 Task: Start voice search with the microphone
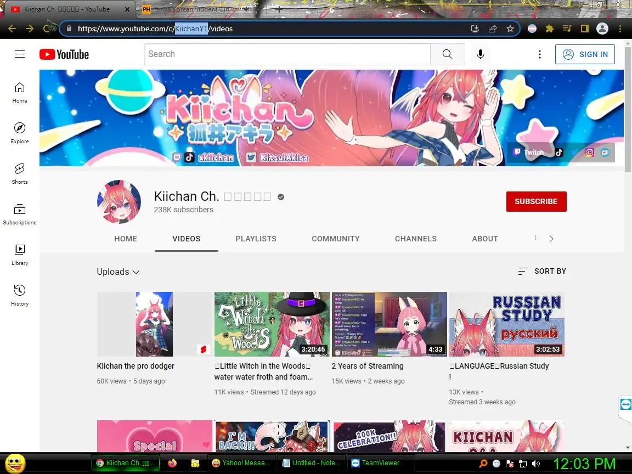tap(481, 54)
